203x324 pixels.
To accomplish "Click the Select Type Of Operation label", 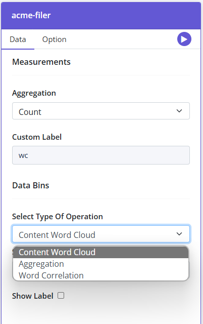I will (57, 217).
